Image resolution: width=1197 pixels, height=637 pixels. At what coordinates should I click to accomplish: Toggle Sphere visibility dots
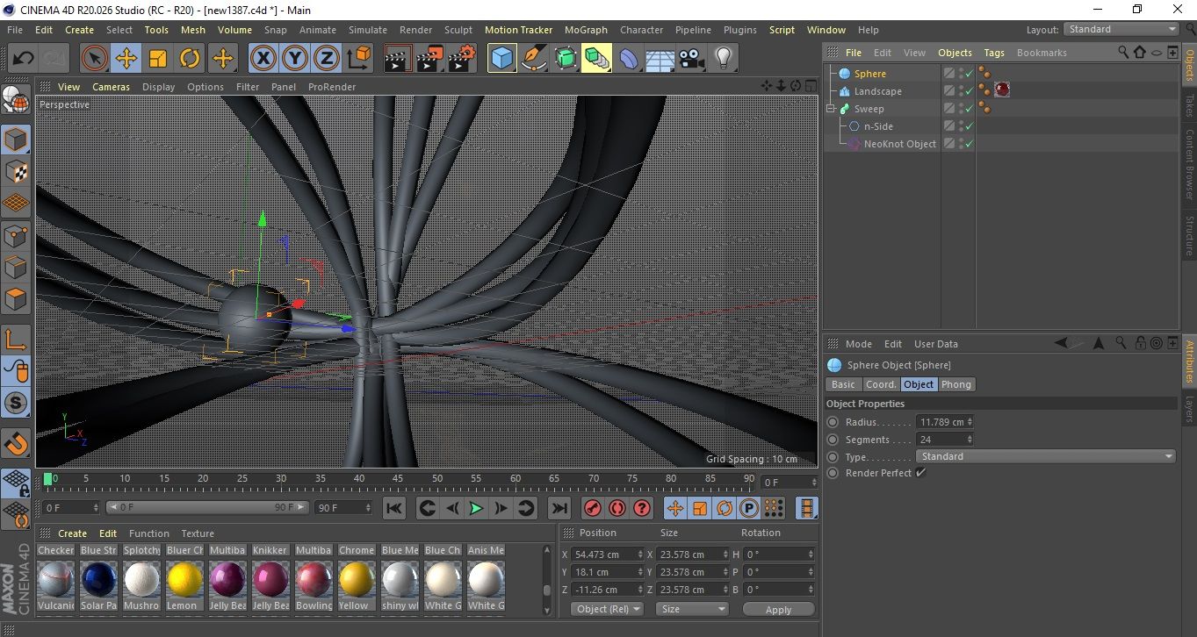(x=960, y=74)
